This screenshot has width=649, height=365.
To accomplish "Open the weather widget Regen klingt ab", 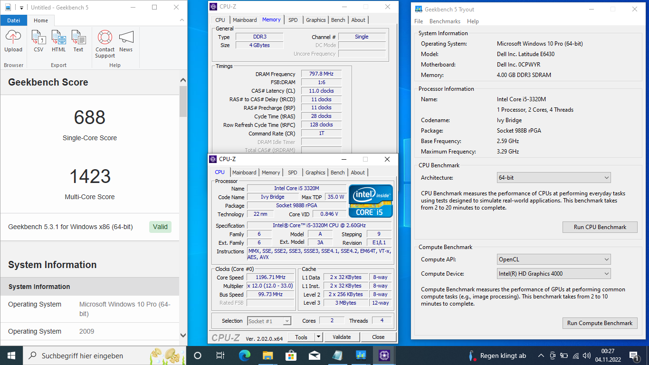I will point(497,355).
